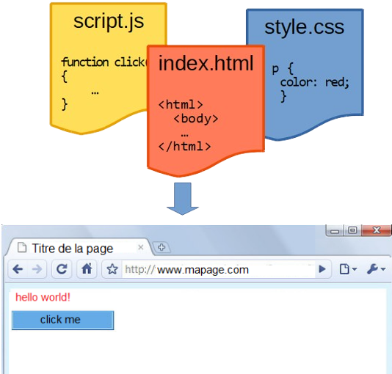This screenshot has width=392, height=374.
Task: Open the home page via house icon
Action: coord(87,269)
